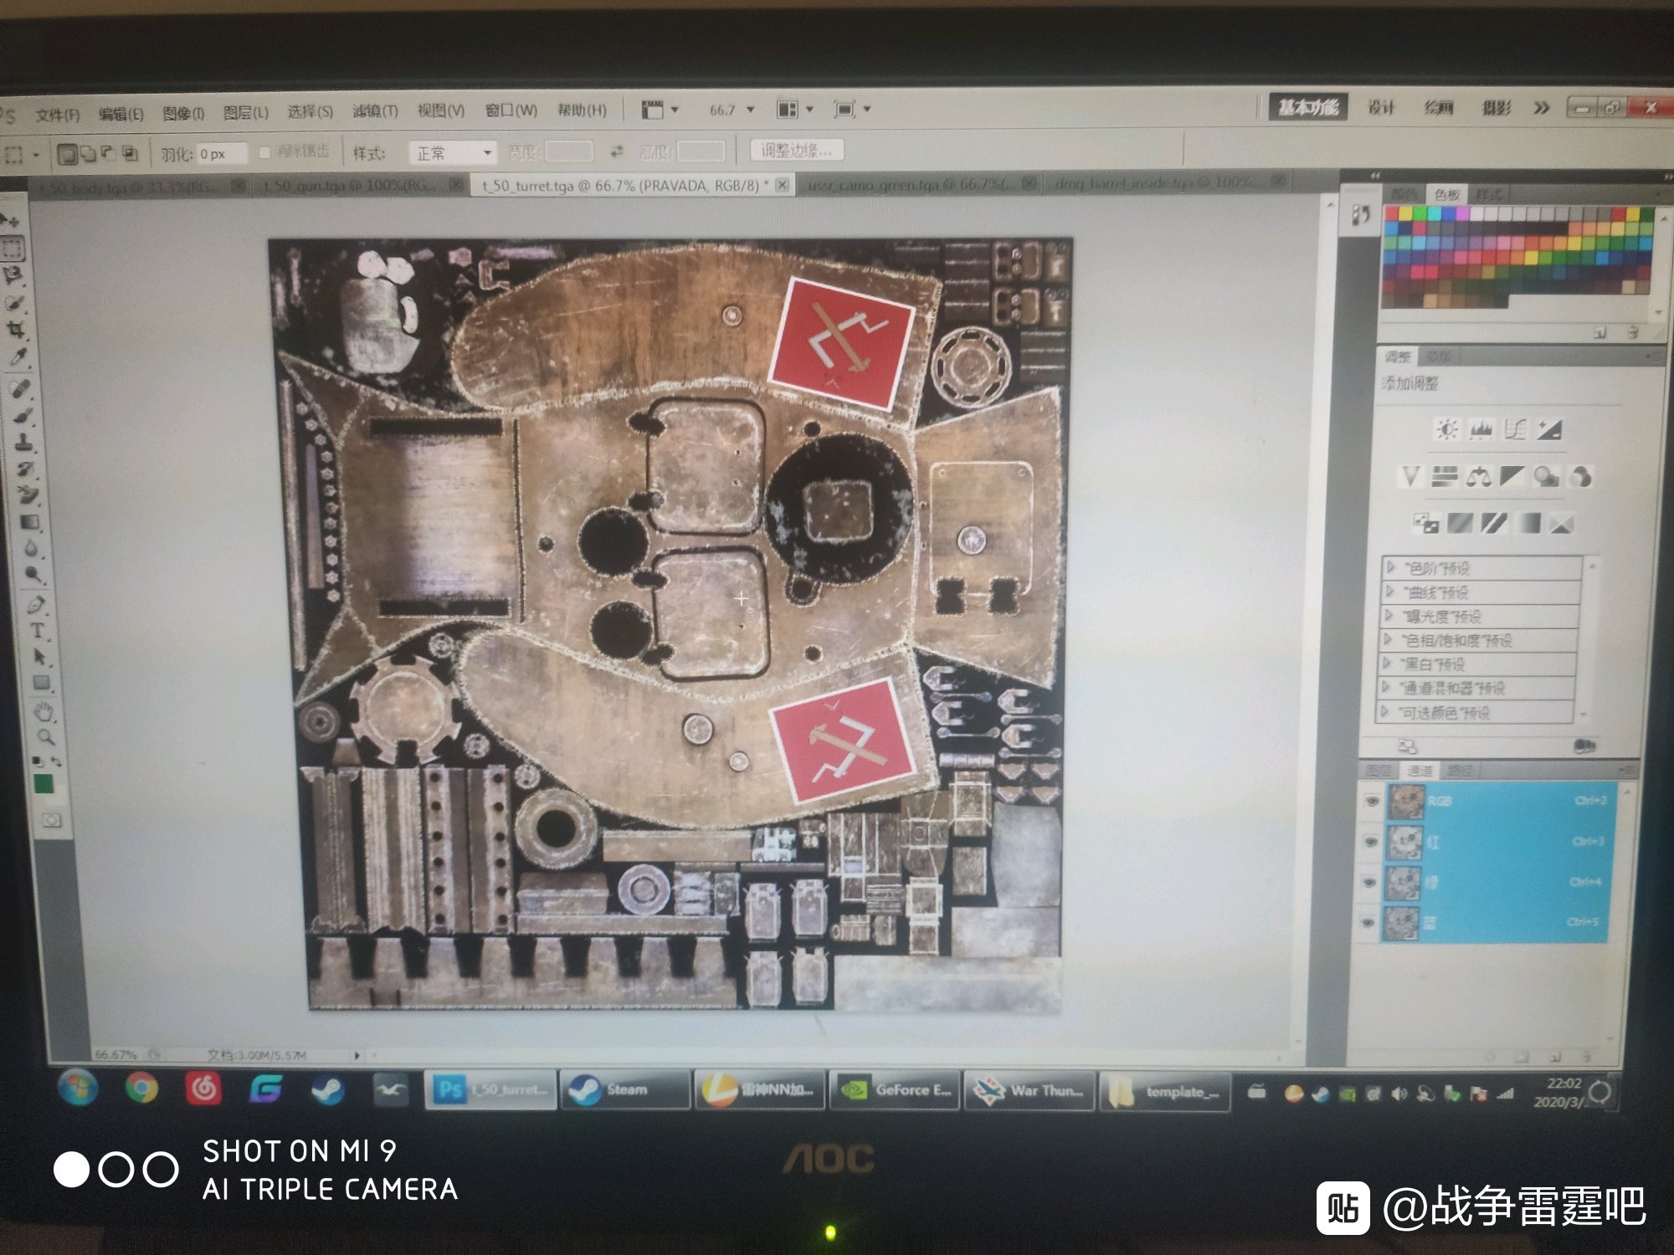
Task: Select the Quick Selection tool
Action: 15,303
